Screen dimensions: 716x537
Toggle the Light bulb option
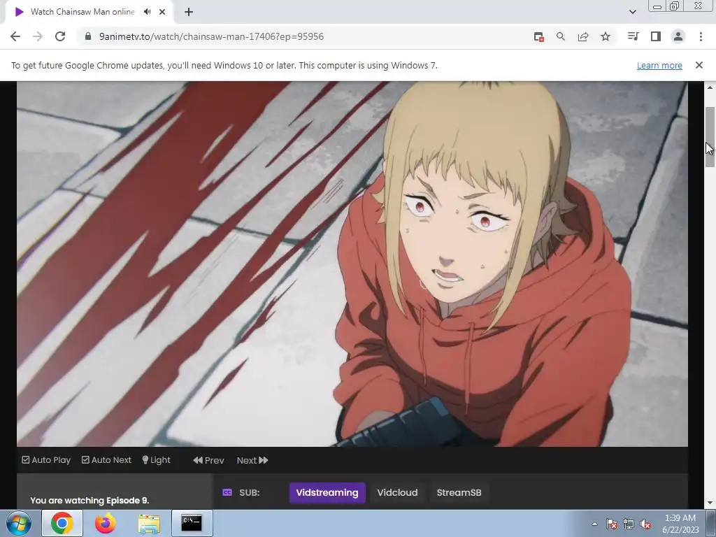[x=156, y=460]
